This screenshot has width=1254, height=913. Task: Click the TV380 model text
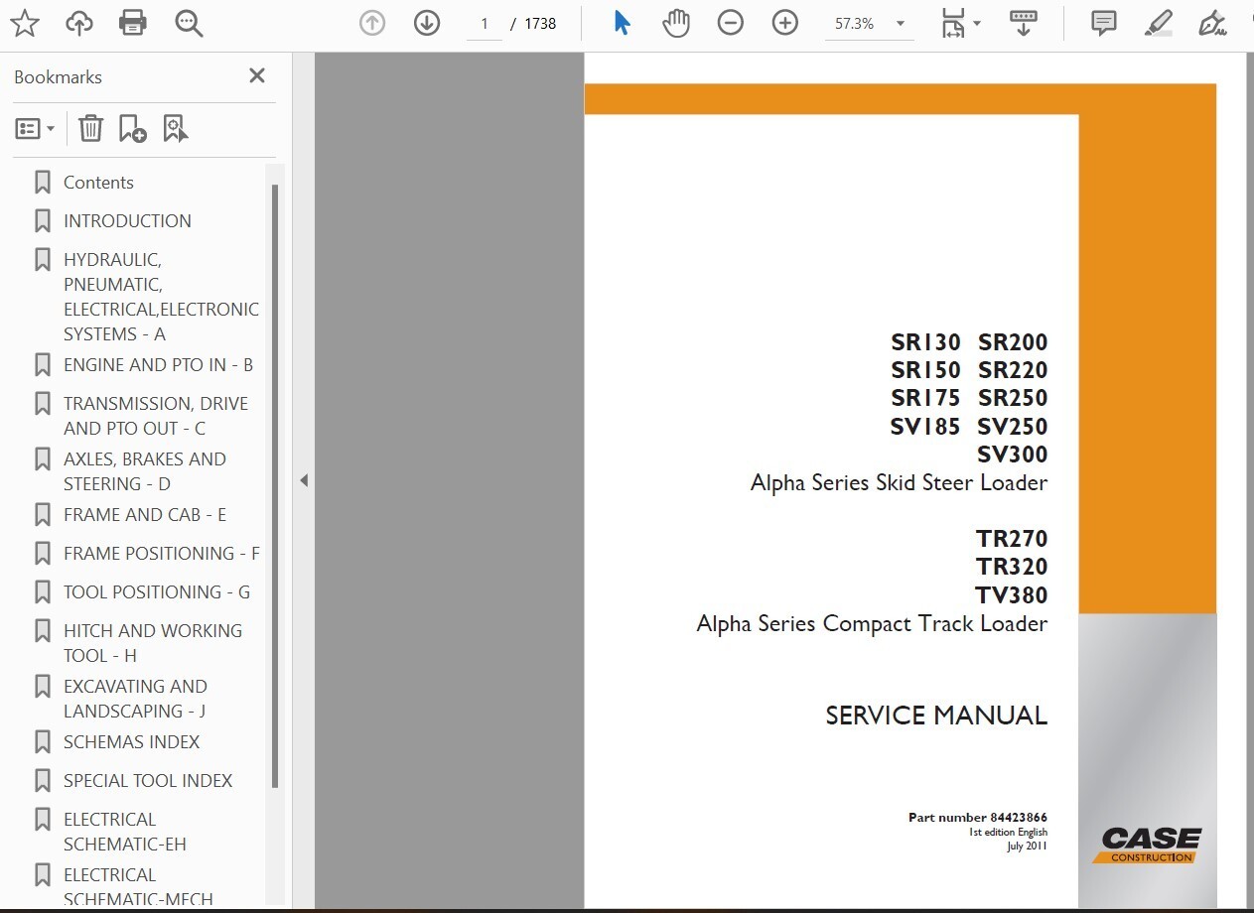1012,595
